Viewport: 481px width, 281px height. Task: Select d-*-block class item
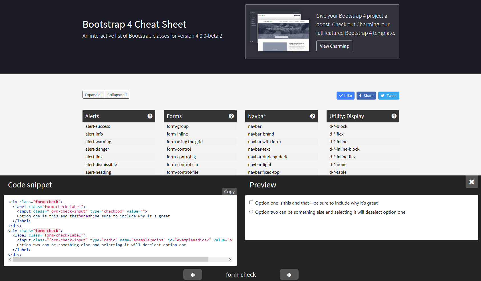click(363, 126)
